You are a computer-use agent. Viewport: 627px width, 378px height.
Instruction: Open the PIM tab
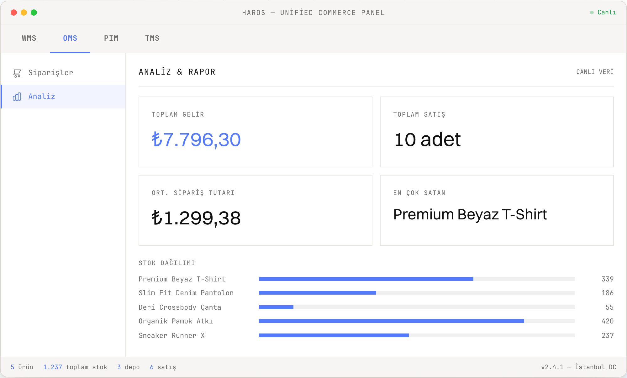coord(111,38)
